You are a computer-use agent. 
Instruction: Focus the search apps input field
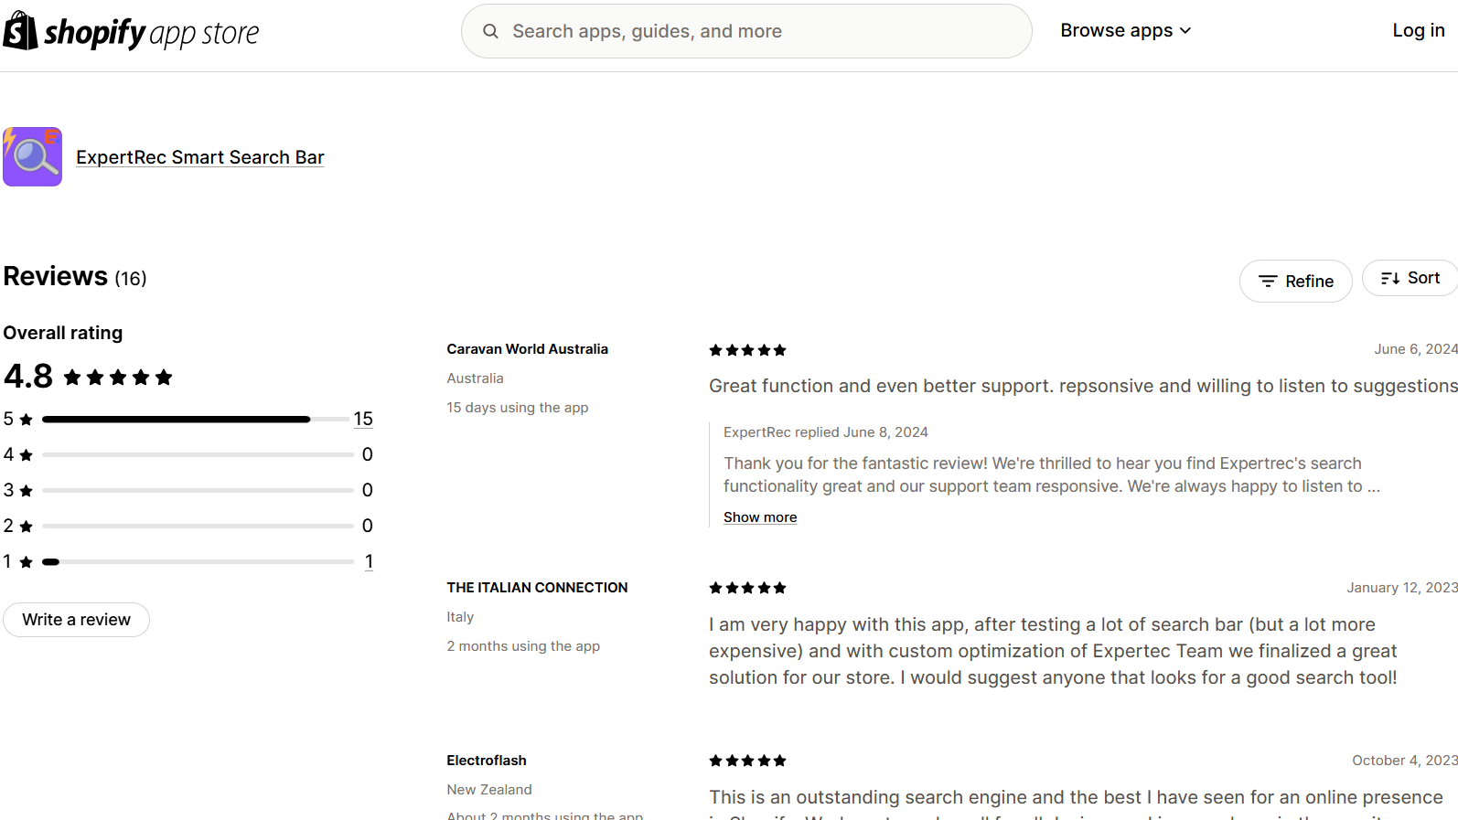(x=759, y=31)
